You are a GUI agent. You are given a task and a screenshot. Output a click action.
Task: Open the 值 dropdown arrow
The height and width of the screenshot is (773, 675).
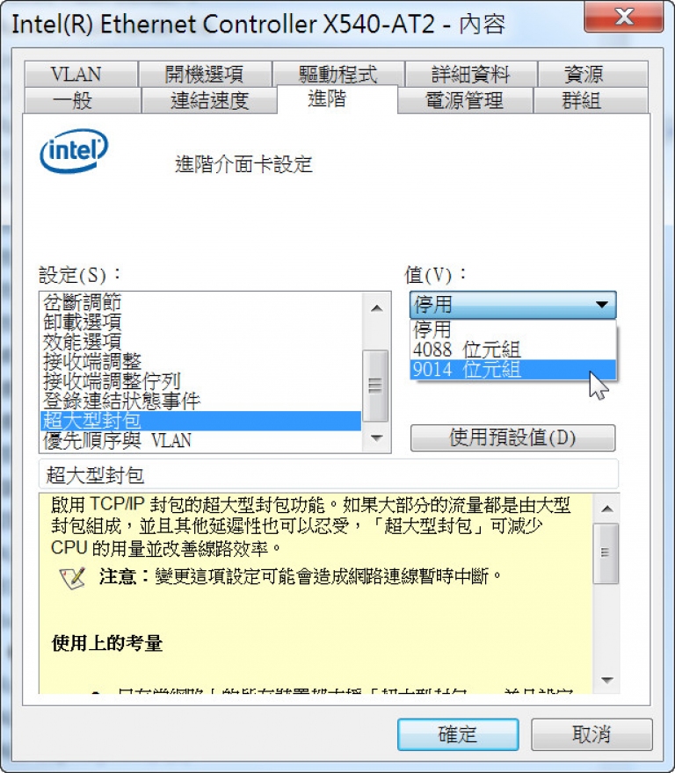point(601,305)
